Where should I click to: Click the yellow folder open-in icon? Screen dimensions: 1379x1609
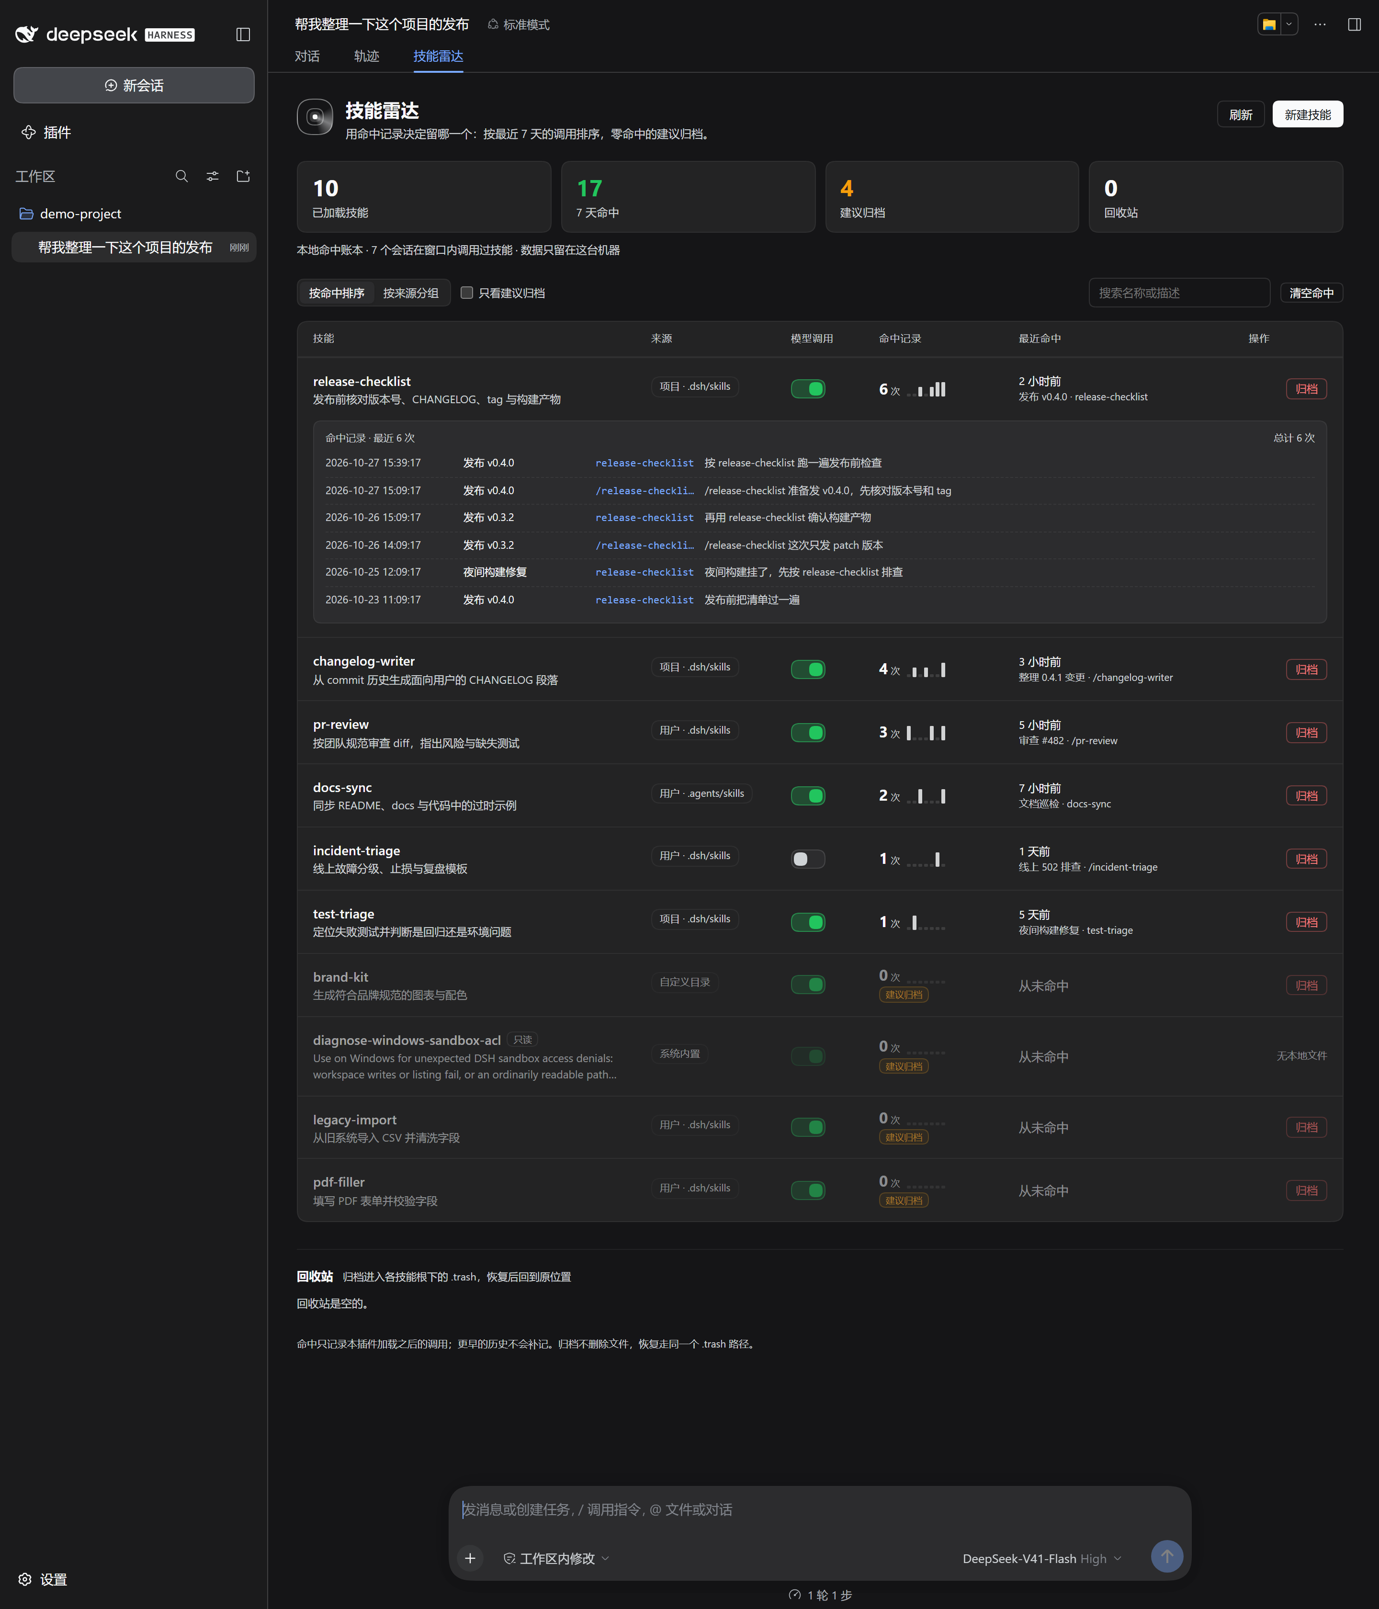click(1269, 24)
